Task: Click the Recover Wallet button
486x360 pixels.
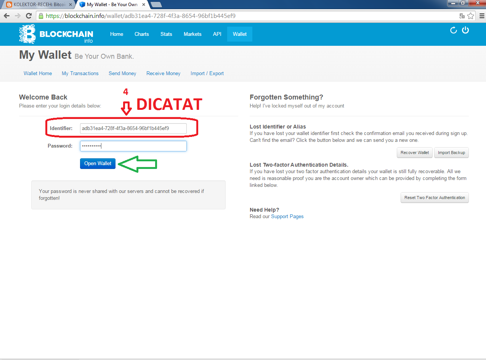Action: (x=415, y=153)
